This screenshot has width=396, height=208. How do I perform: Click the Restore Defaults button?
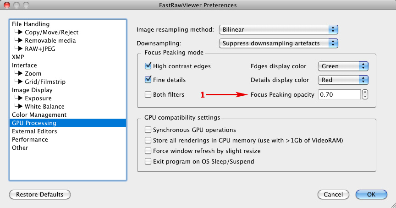(39, 195)
